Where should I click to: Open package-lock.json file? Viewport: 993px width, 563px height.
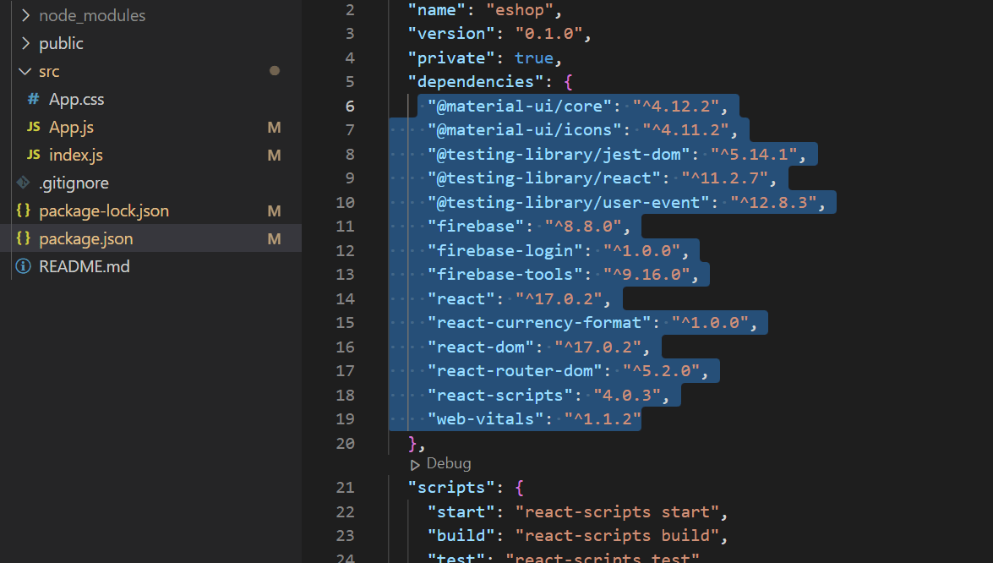[x=104, y=210]
